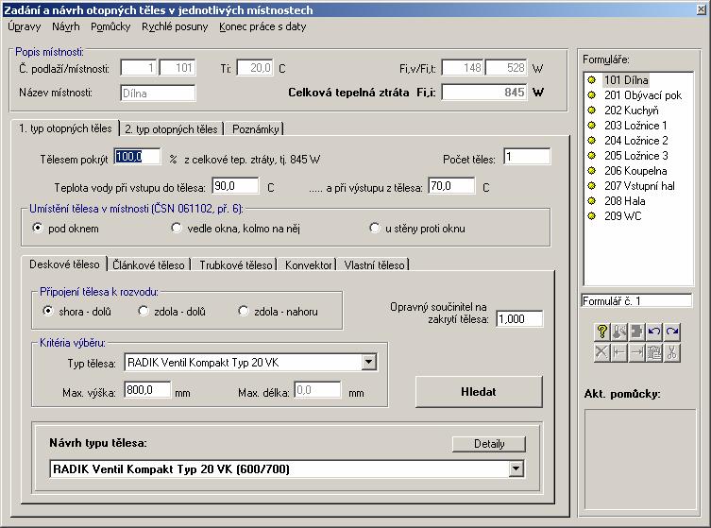Select '101 Dílna' in the Formuláře list
Image resolution: width=711 pixels, height=528 pixels.
point(626,80)
